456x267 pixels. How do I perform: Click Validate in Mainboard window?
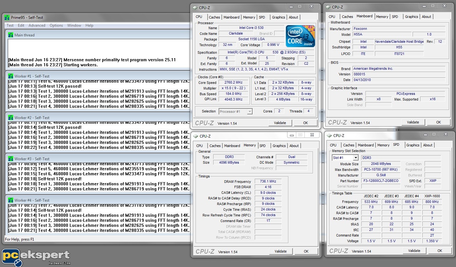point(413,122)
